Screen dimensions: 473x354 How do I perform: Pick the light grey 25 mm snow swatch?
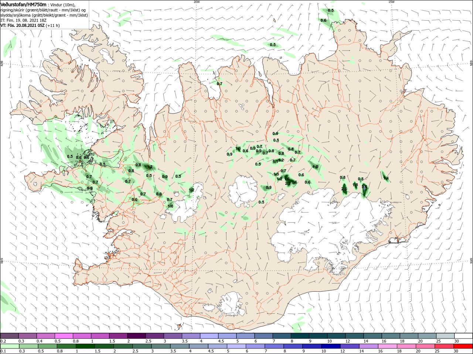pos(445,336)
